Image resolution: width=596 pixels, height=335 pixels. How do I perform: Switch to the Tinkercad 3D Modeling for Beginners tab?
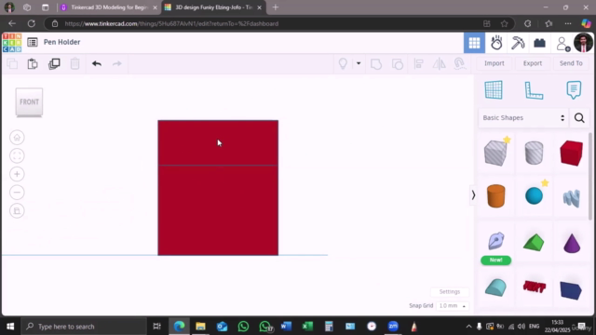pyautogui.click(x=109, y=7)
